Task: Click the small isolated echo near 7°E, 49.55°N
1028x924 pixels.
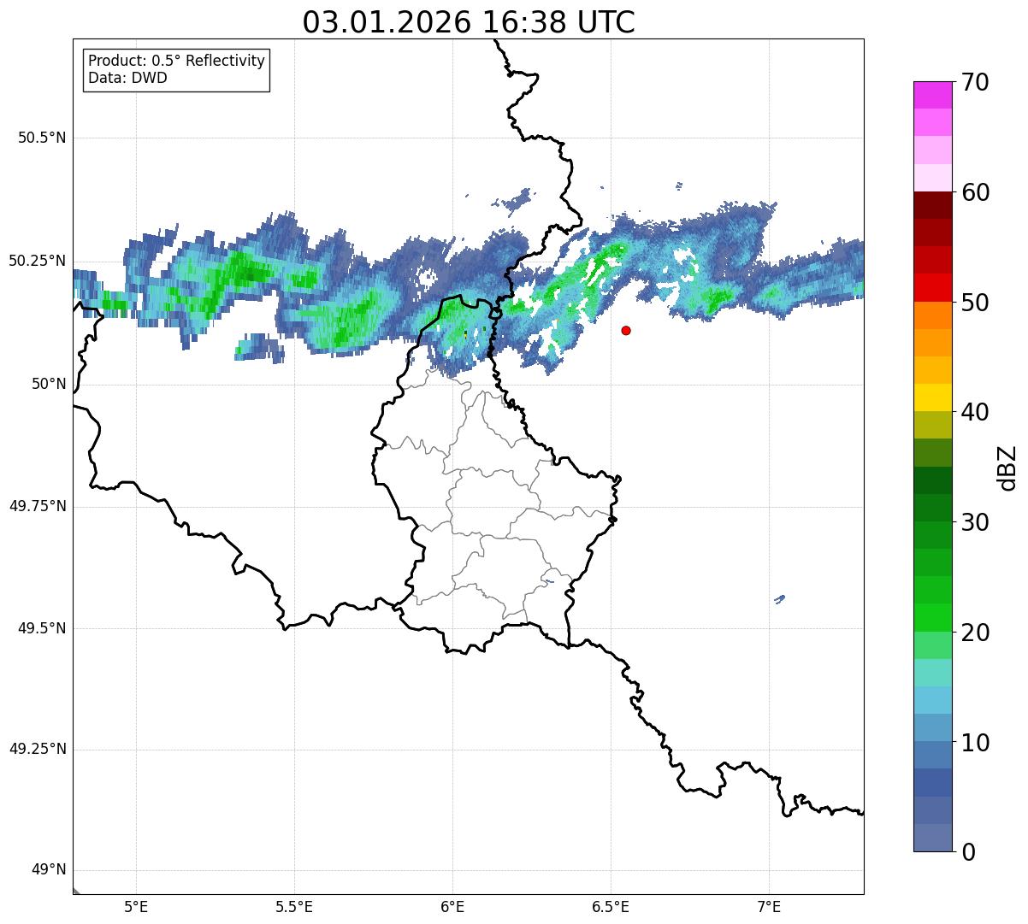Action: (779, 599)
